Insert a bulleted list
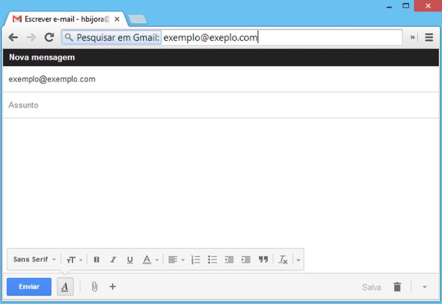 click(212, 259)
